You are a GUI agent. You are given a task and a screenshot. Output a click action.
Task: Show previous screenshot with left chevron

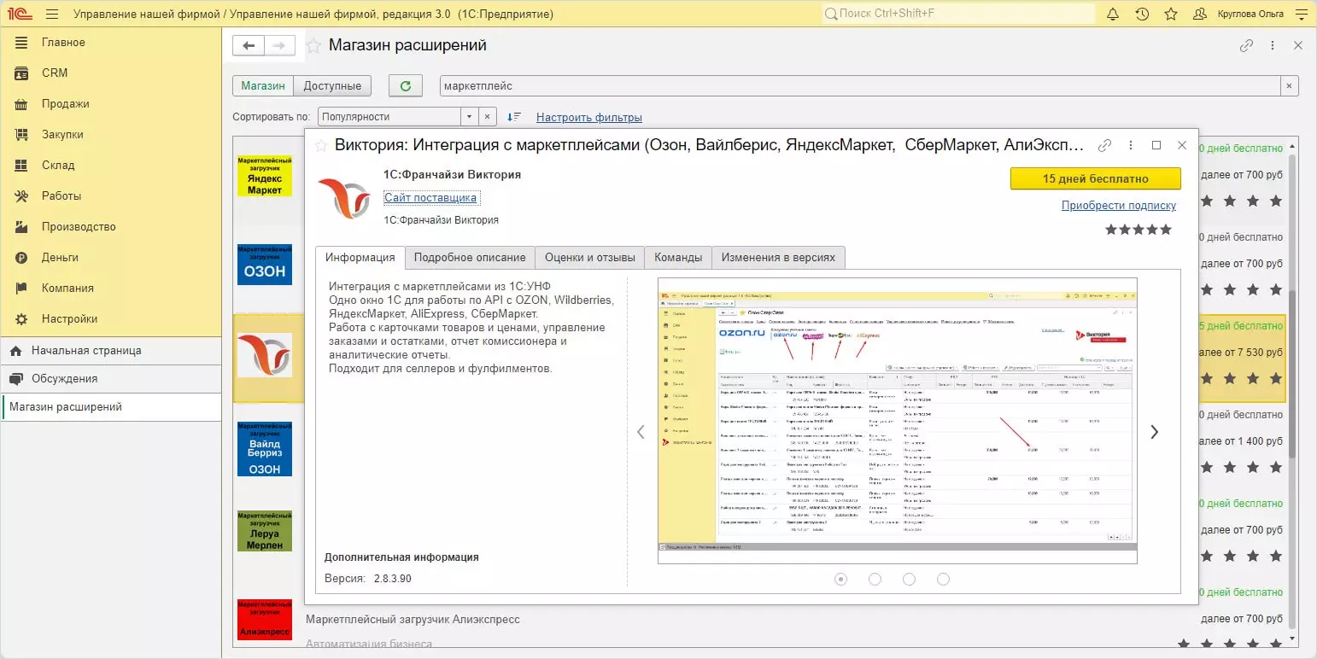[x=641, y=432]
